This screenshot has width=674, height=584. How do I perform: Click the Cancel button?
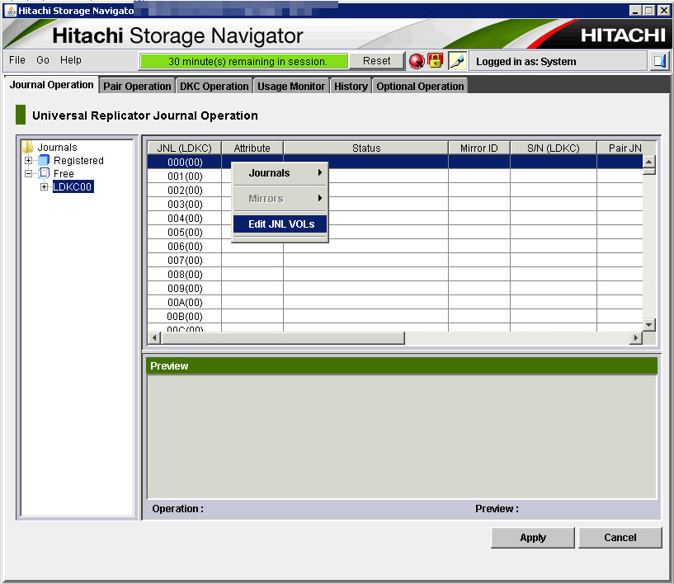click(620, 538)
